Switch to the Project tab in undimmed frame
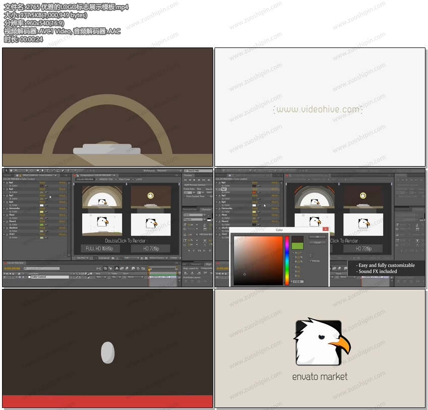Image resolution: width=428 pixels, height=410 pixels. pyautogui.click(x=8, y=175)
